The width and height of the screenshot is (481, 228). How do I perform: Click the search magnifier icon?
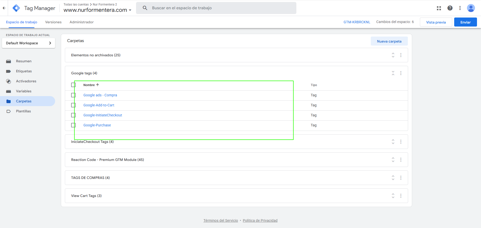pyautogui.click(x=145, y=8)
